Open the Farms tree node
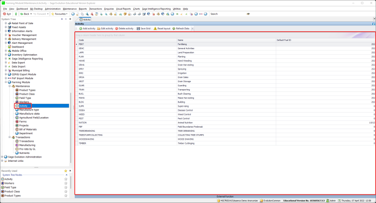The width and height of the screenshot is (376, 203). pos(23,121)
